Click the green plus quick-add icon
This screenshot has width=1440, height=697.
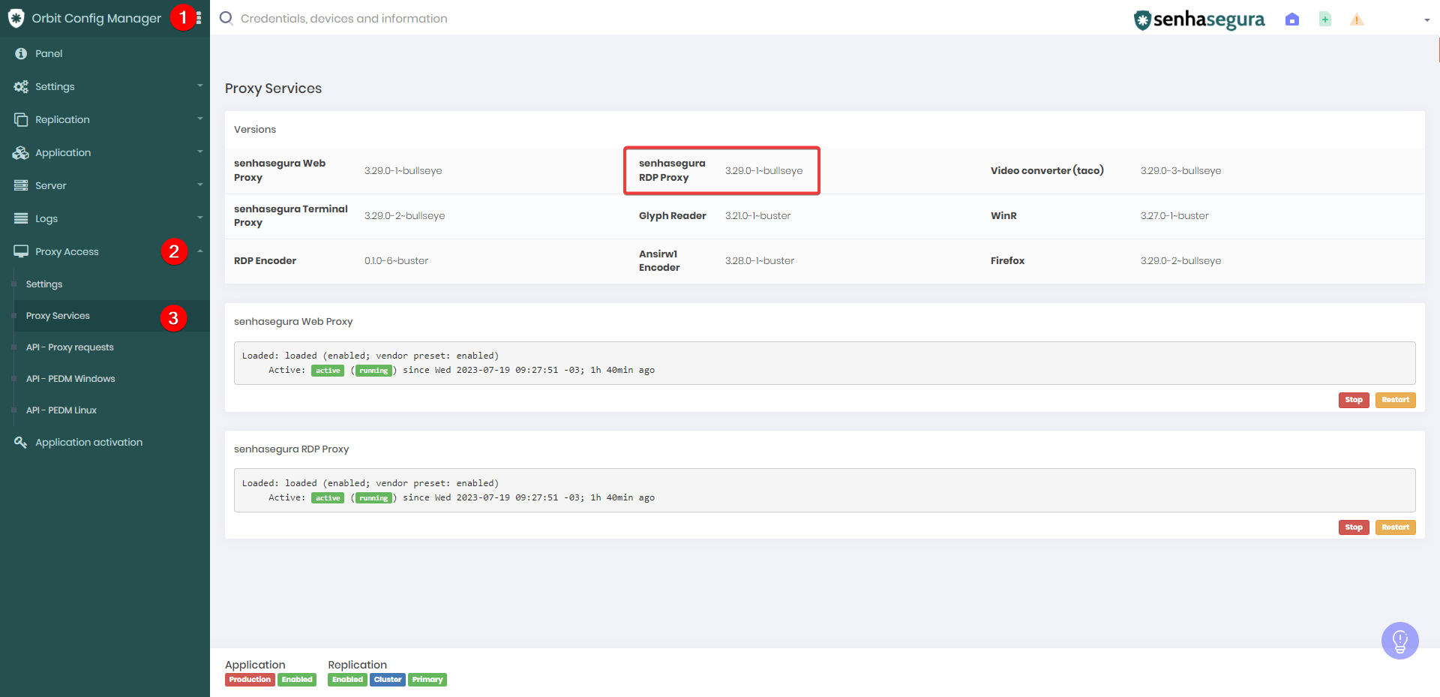point(1325,20)
